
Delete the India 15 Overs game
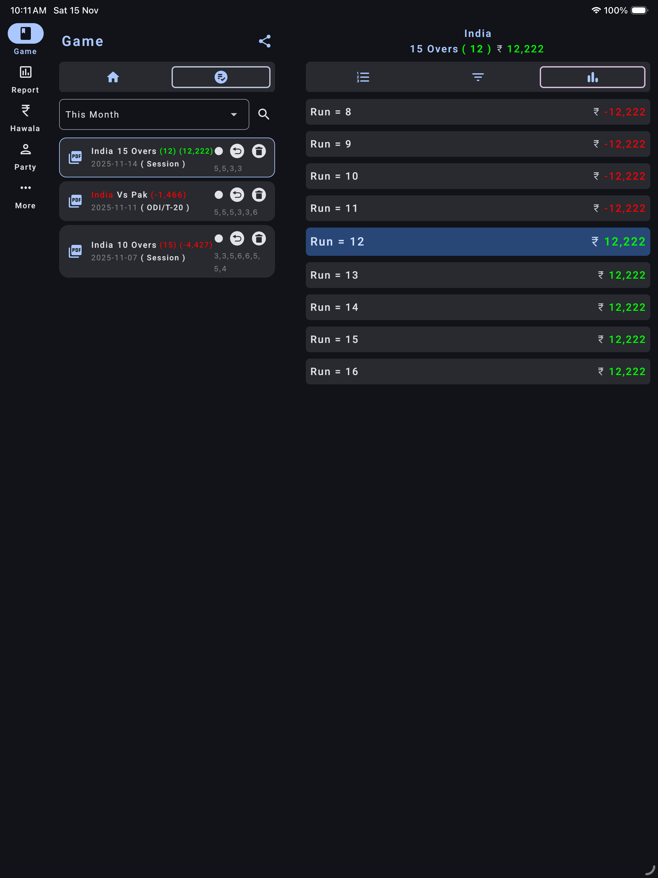point(259,151)
